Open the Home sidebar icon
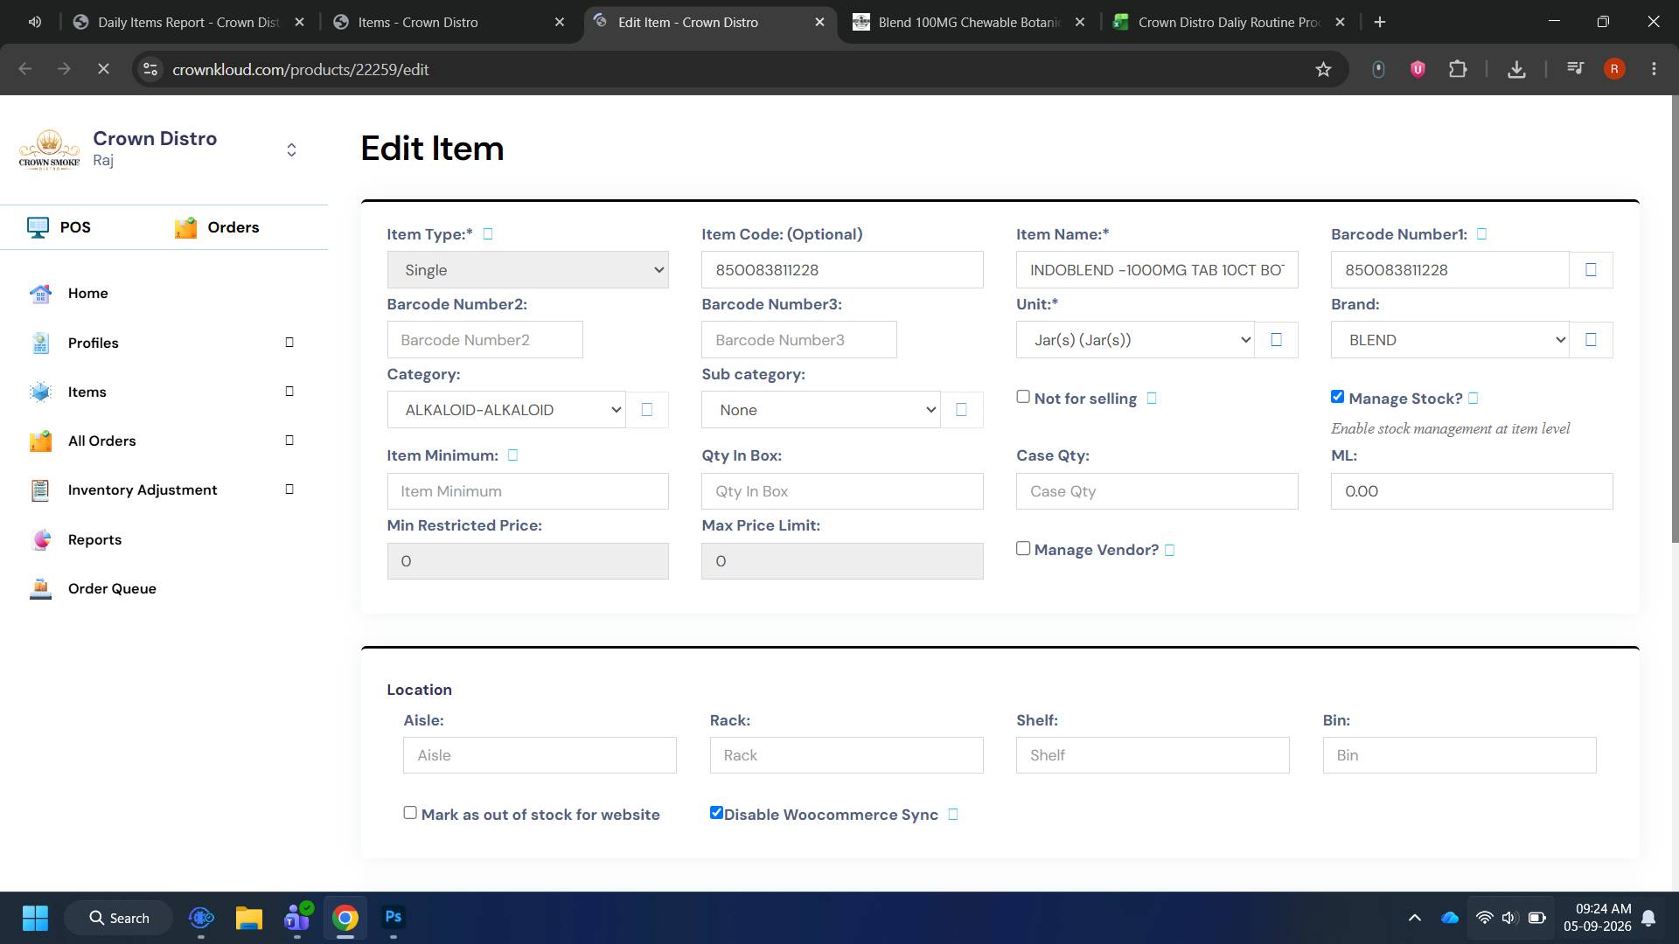Image resolution: width=1679 pixels, height=944 pixels. 40,294
